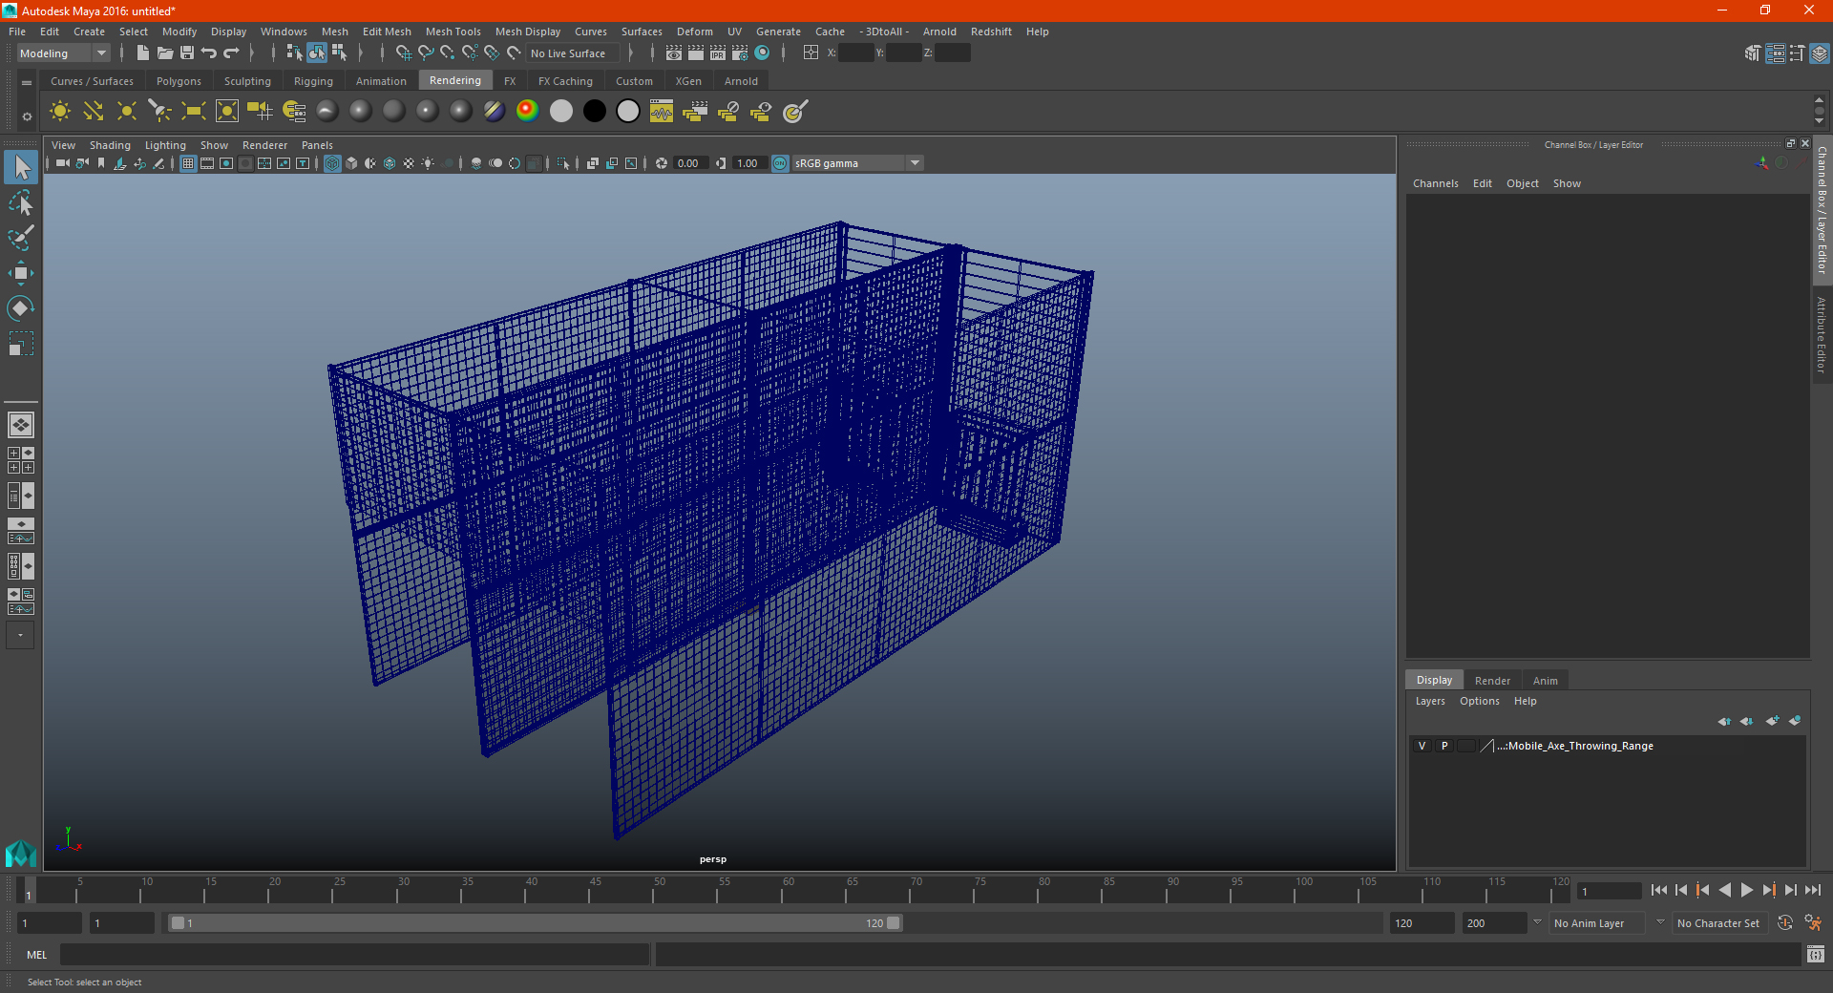Viewport: 1833px width, 993px height.
Task: Open the No Anim Layer dropdown
Action: coord(1598,923)
